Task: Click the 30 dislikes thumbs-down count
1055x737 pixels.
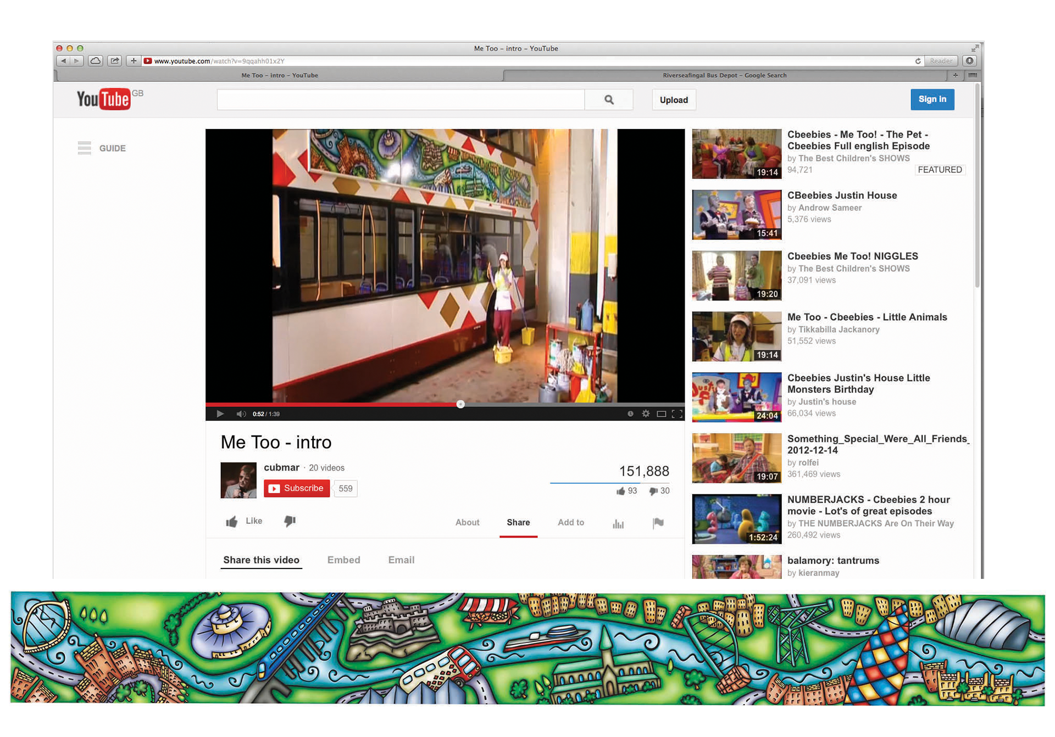Action: (x=659, y=491)
